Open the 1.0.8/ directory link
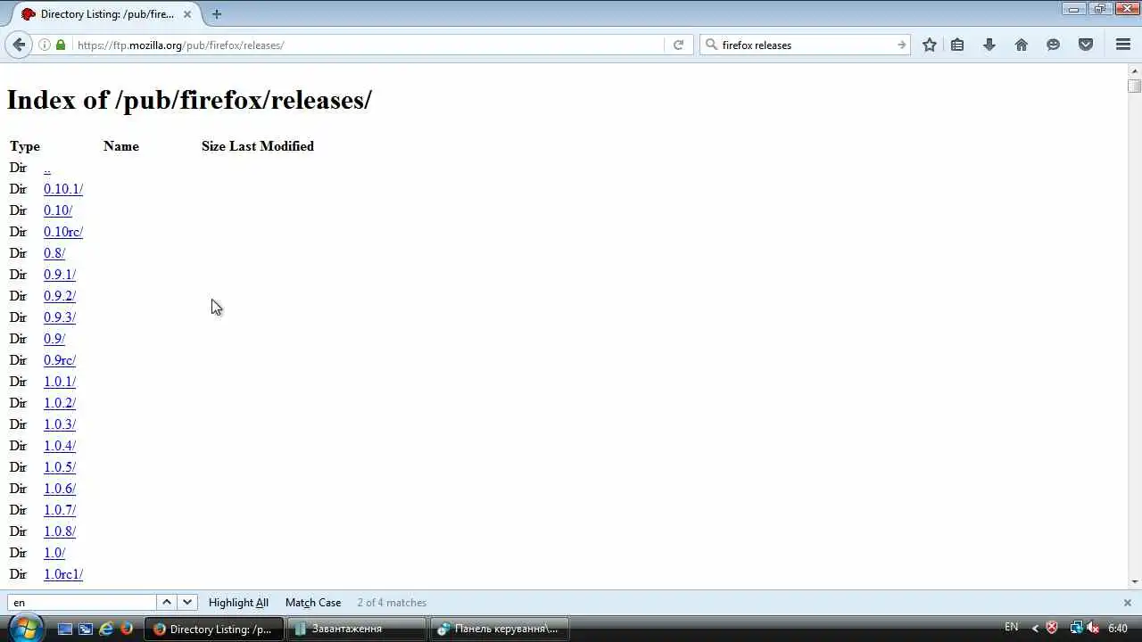The width and height of the screenshot is (1142, 642). (x=60, y=531)
